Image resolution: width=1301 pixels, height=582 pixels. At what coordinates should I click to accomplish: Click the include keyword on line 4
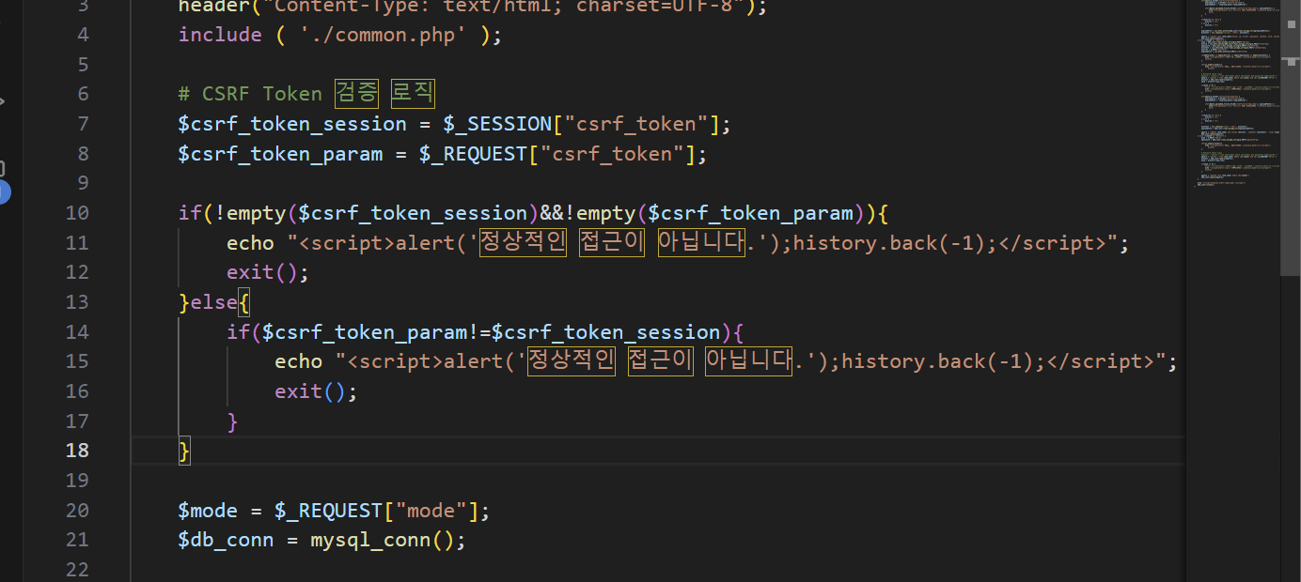220,35
